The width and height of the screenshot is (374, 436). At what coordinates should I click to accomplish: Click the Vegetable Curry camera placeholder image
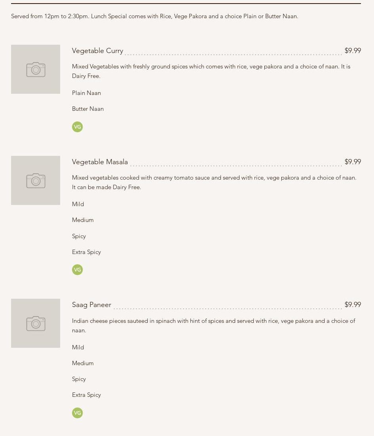[36, 69]
